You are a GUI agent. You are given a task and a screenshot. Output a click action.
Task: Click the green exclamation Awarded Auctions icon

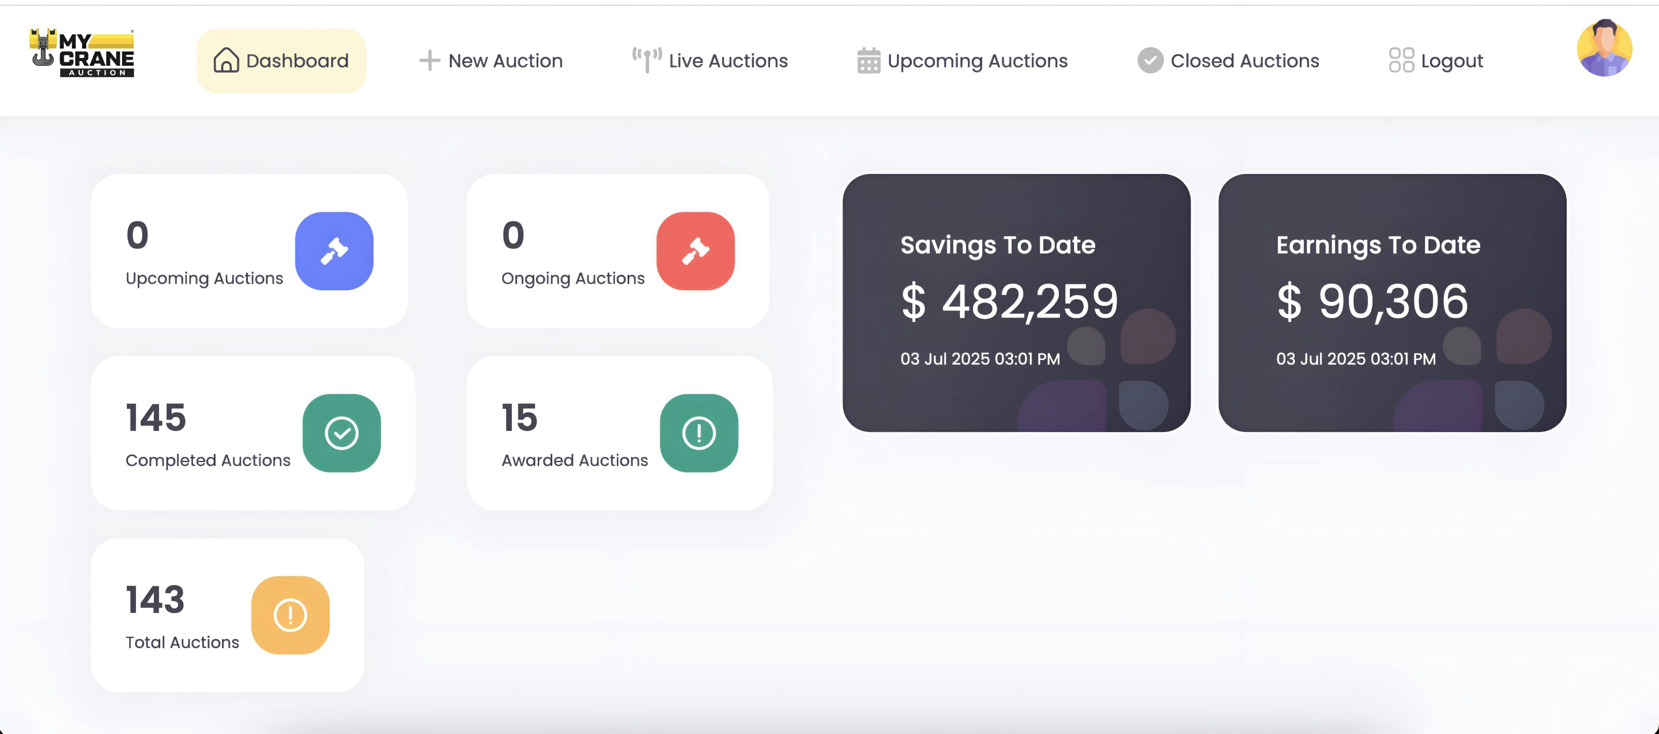pyautogui.click(x=699, y=433)
